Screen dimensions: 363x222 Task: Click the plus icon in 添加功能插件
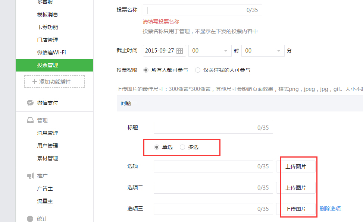(x=34, y=82)
